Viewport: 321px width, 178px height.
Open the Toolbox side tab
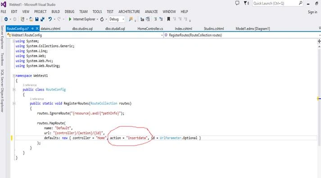2,59
